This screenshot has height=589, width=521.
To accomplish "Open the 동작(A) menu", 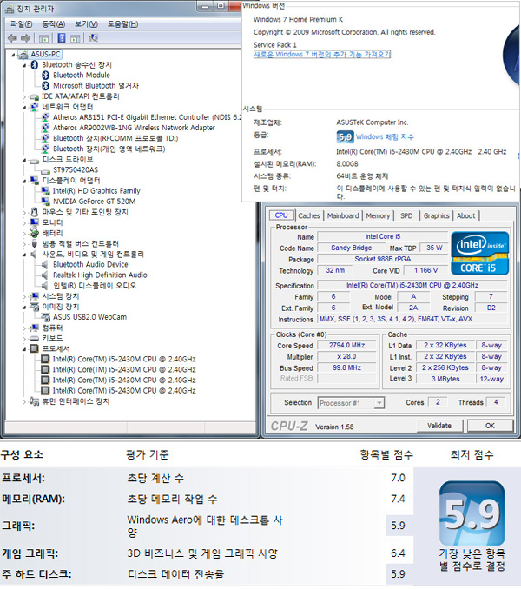I will pyautogui.click(x=53, y=24).
